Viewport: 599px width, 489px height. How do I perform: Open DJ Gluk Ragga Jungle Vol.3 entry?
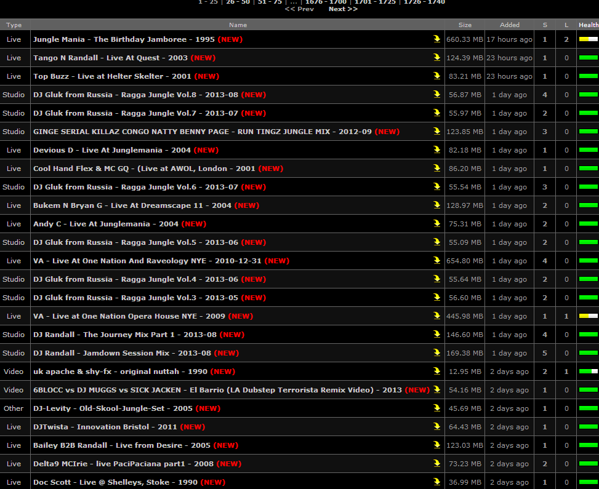click(135, 297)
